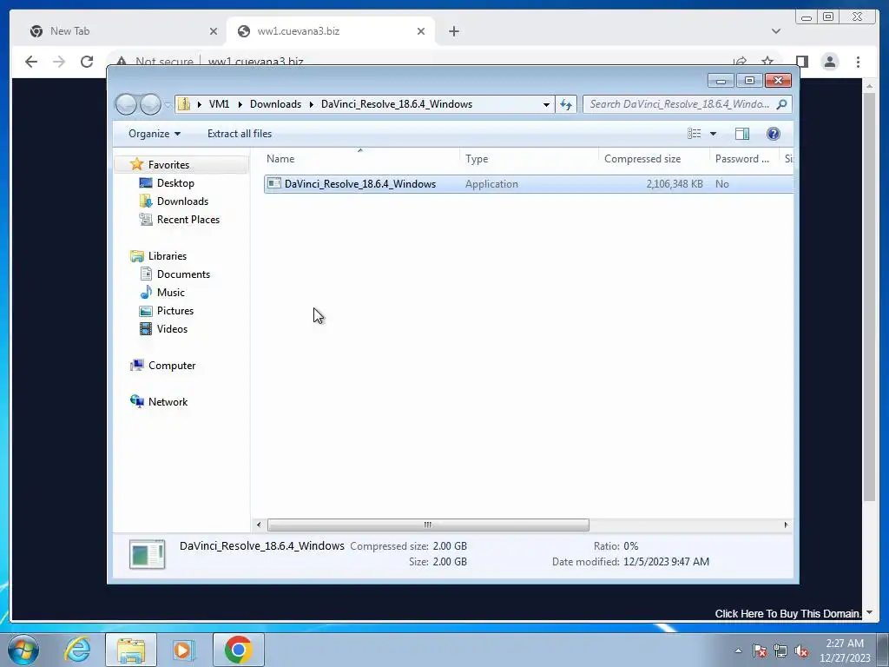
Task: Close the ww1.cuevana3.biz tab
Action: tap(421, 31)
